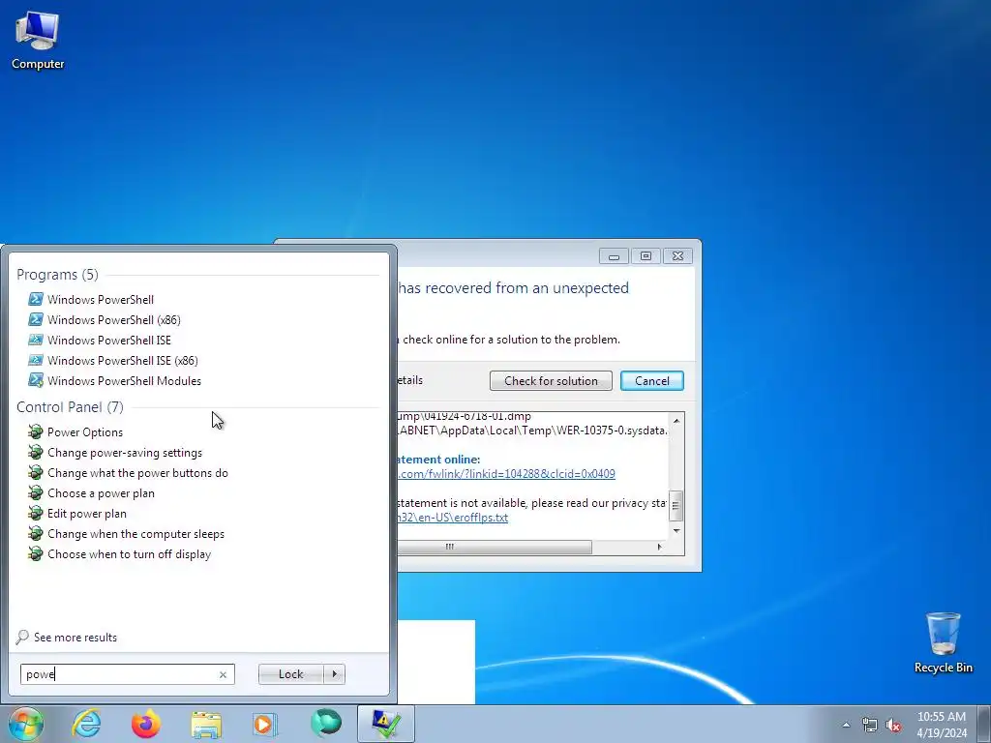Screen dimensions: 991x743
Task: Expand the shutdown options arrow beside Lock
Action: tap(334, 674)
